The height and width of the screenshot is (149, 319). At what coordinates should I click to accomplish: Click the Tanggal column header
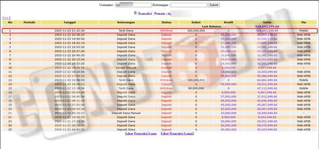69,23
